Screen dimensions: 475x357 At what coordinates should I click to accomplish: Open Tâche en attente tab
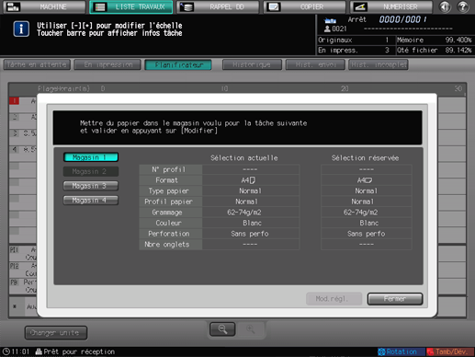click(x=37, y=64)
